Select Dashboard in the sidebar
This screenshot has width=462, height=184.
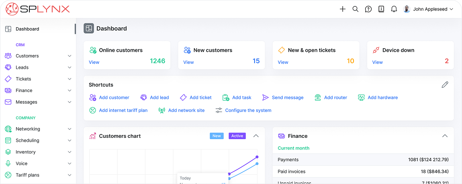tap(27, 29)
